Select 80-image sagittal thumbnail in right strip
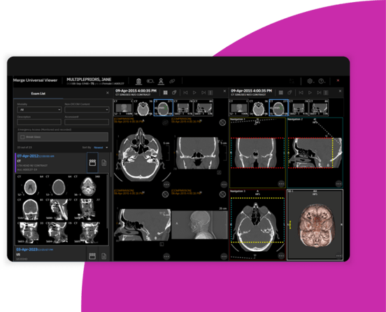Screen dimensions: 386x312 coord(319,108)
